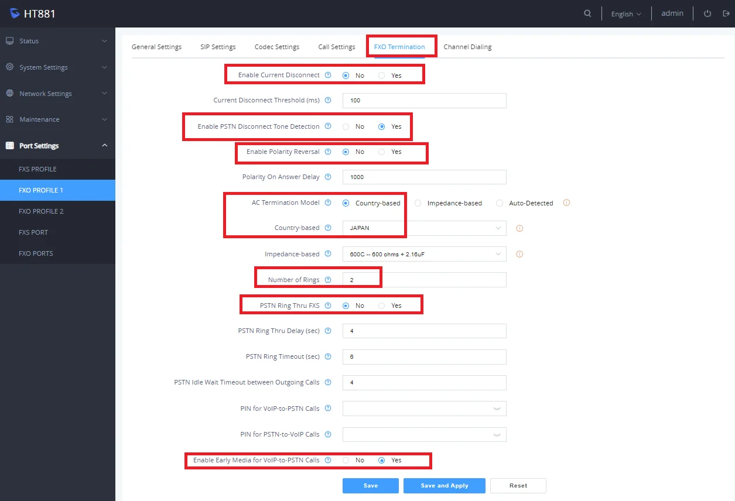735x501 pixels.
Task: Open FXO PORTS in sidebar
Action: point(57,253)
